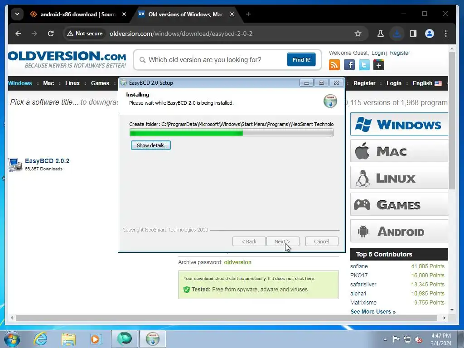The image size is (464, 348).
Task: Open the Facebook social icon
Action: [x=349, y=65]
